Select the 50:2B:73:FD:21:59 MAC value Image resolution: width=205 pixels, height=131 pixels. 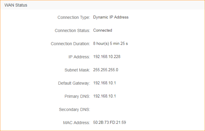click(110, 122)
